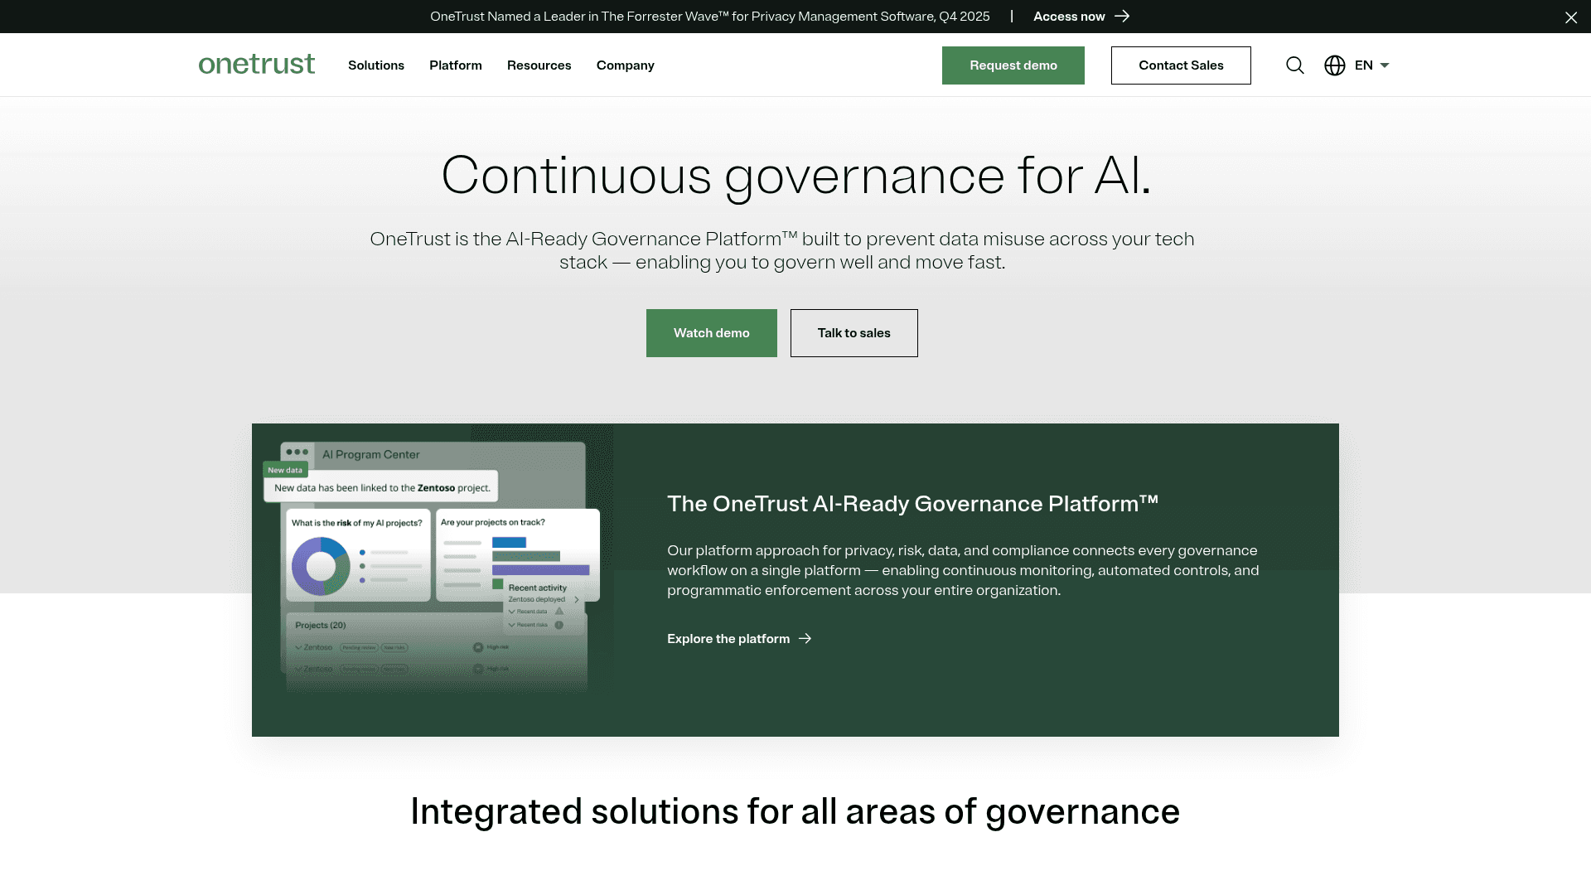Click the arrow next to Access now

pos(1123,16)
